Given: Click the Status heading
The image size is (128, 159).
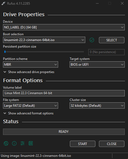Looking at the screenshot, I should pyautogui.click(x=11, y=122).
